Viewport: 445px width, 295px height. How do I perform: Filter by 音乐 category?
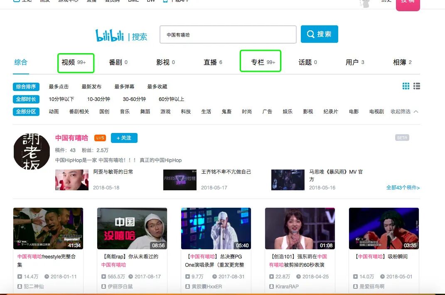pyautogui.click(x=125, y=112)
